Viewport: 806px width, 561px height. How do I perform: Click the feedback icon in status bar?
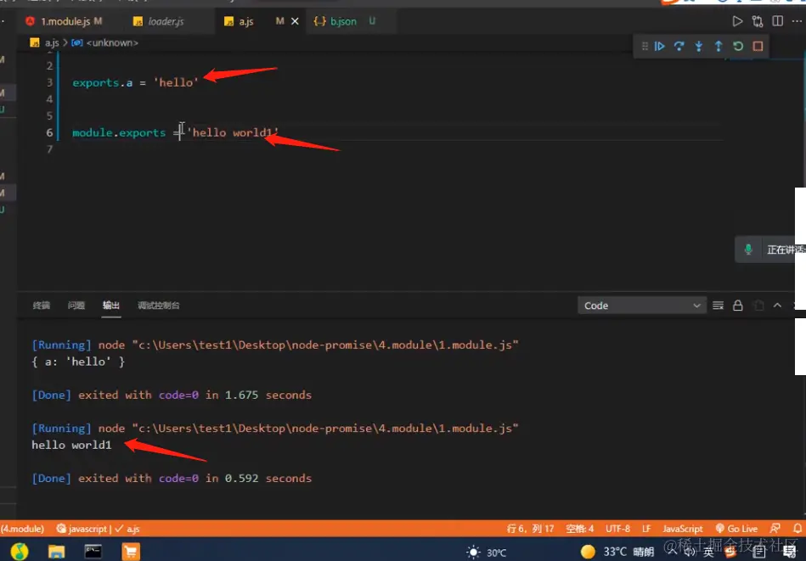(x=775, y=529)
